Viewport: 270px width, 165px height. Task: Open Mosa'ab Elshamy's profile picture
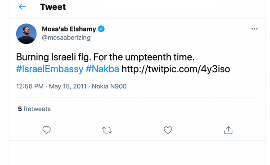(x=27, y=34)
